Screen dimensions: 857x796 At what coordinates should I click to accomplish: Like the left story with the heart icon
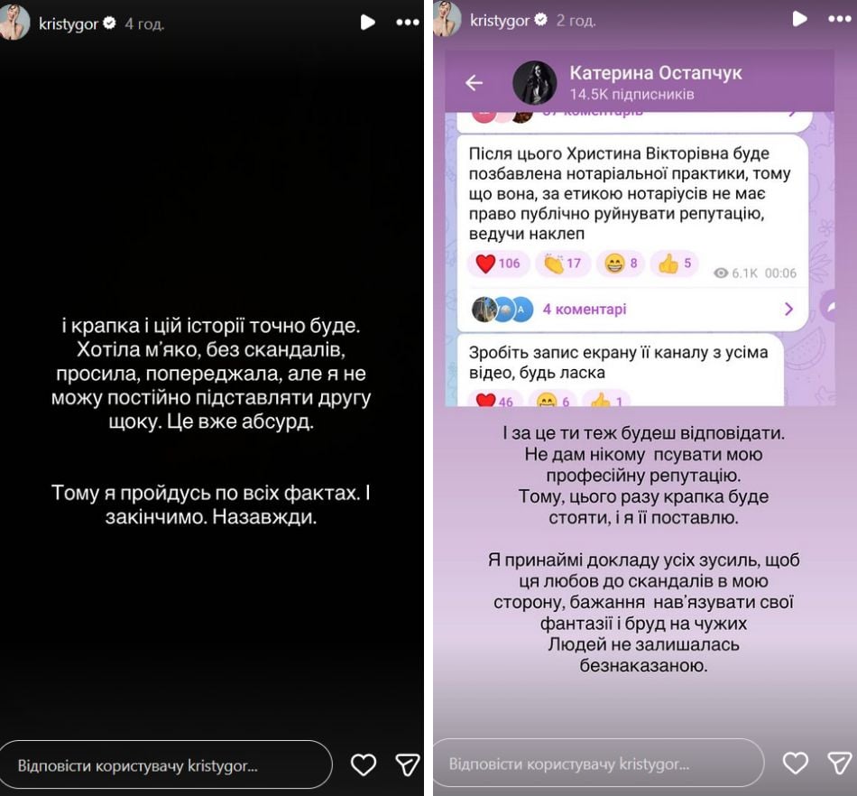coord(364,764)
